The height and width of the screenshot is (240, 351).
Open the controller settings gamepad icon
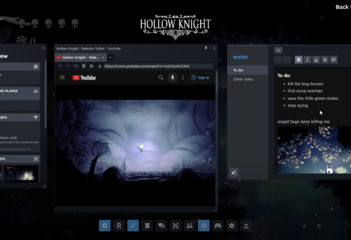[218, 226]
